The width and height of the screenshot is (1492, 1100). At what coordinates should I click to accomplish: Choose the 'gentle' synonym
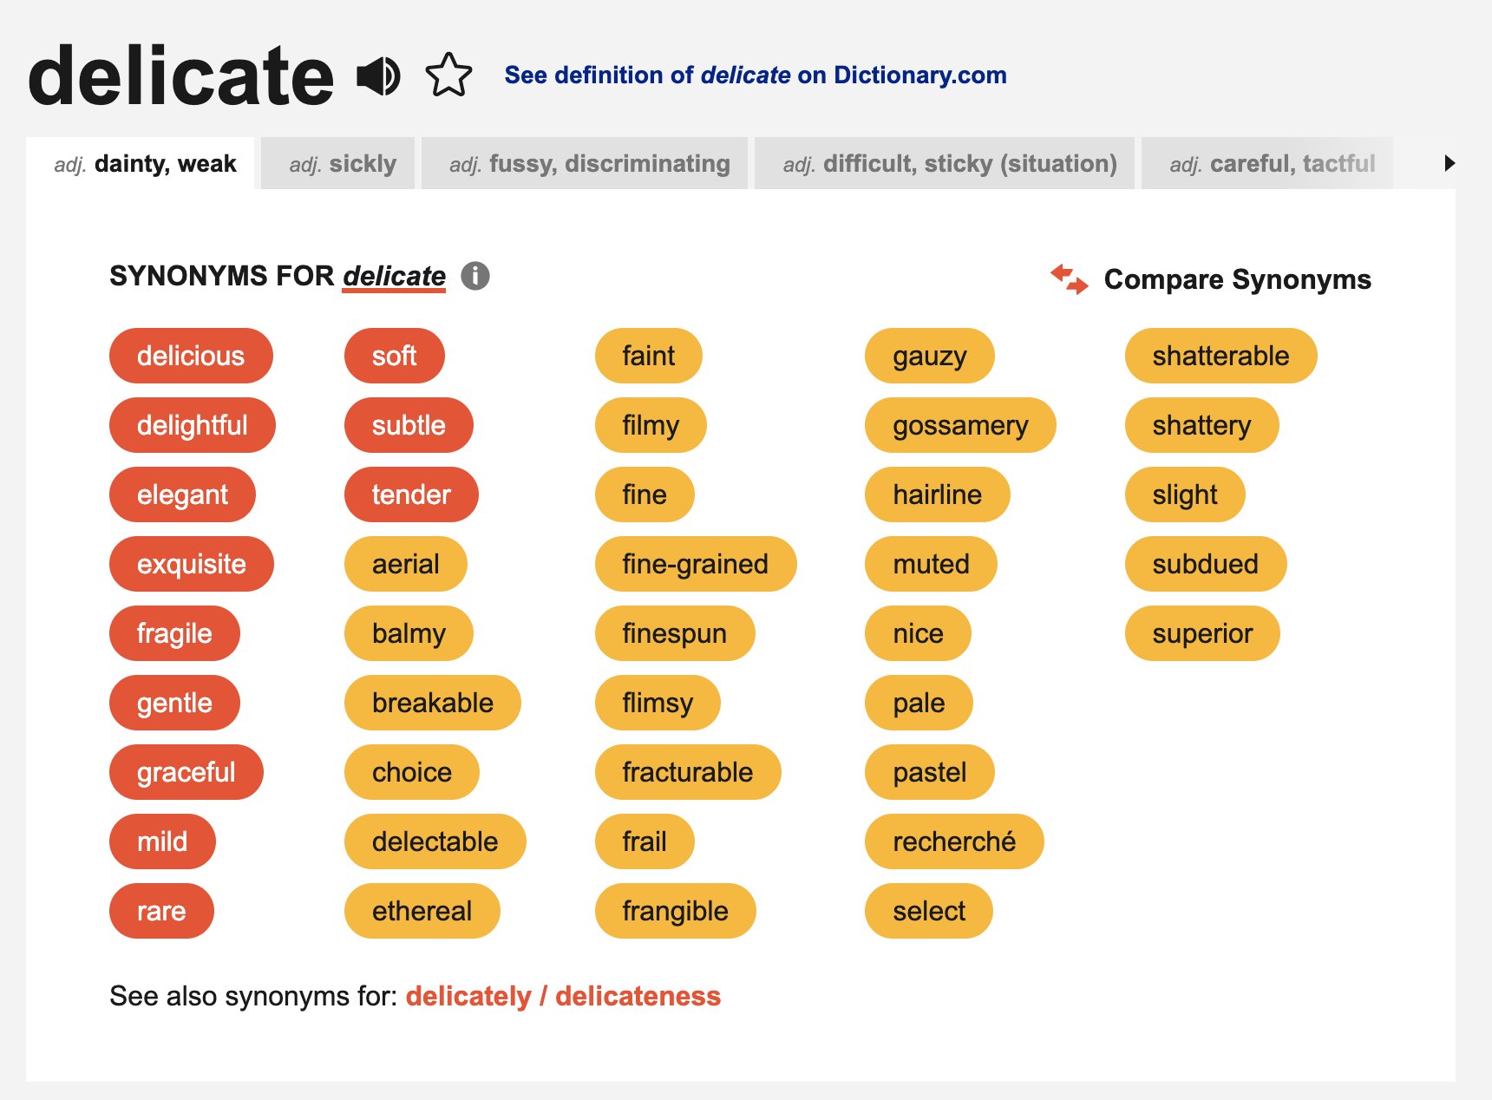click(x=174, y=703)
